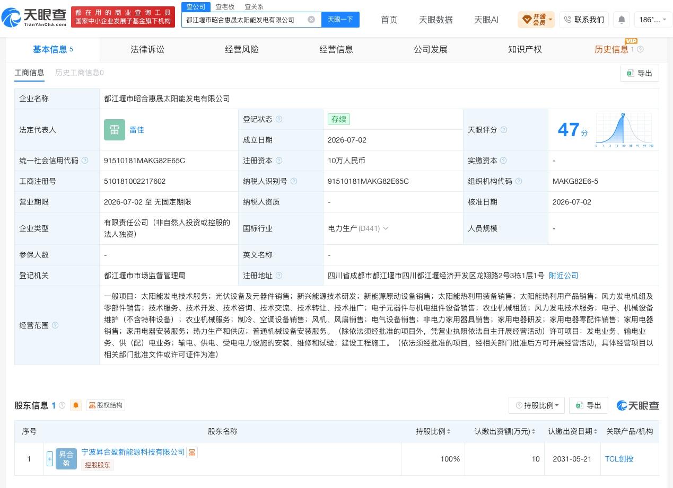Viewport: 673px width, 488px height.
Task: Open the 经营信息 tab
Action: pos(336,49)
